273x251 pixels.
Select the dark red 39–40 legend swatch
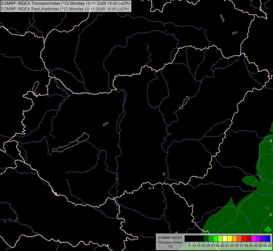point(249,238)
